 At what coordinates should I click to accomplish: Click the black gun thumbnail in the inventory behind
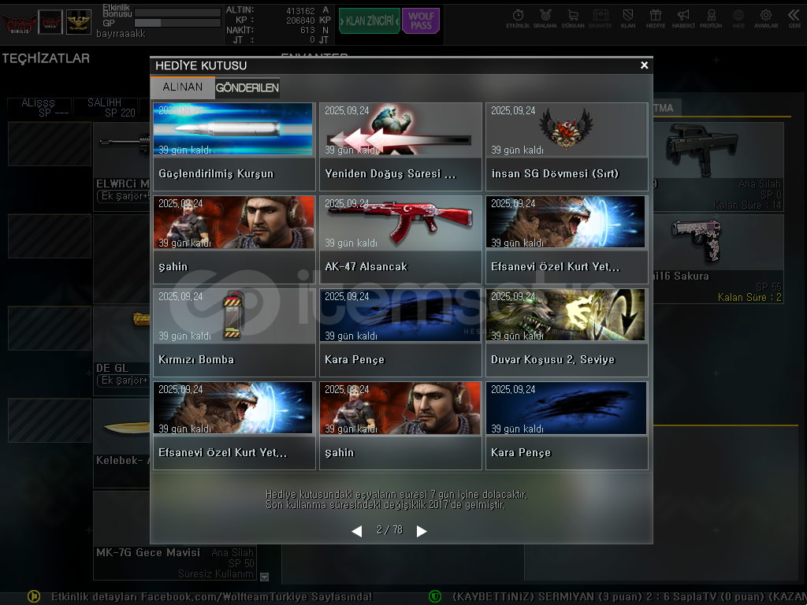coord(701,149)
